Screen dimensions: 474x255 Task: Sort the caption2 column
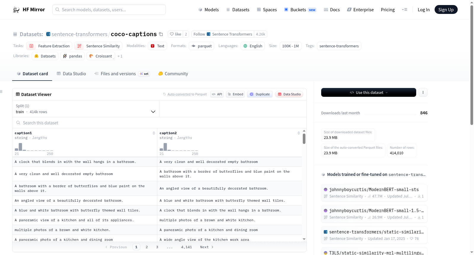click(x=299, y=133)
